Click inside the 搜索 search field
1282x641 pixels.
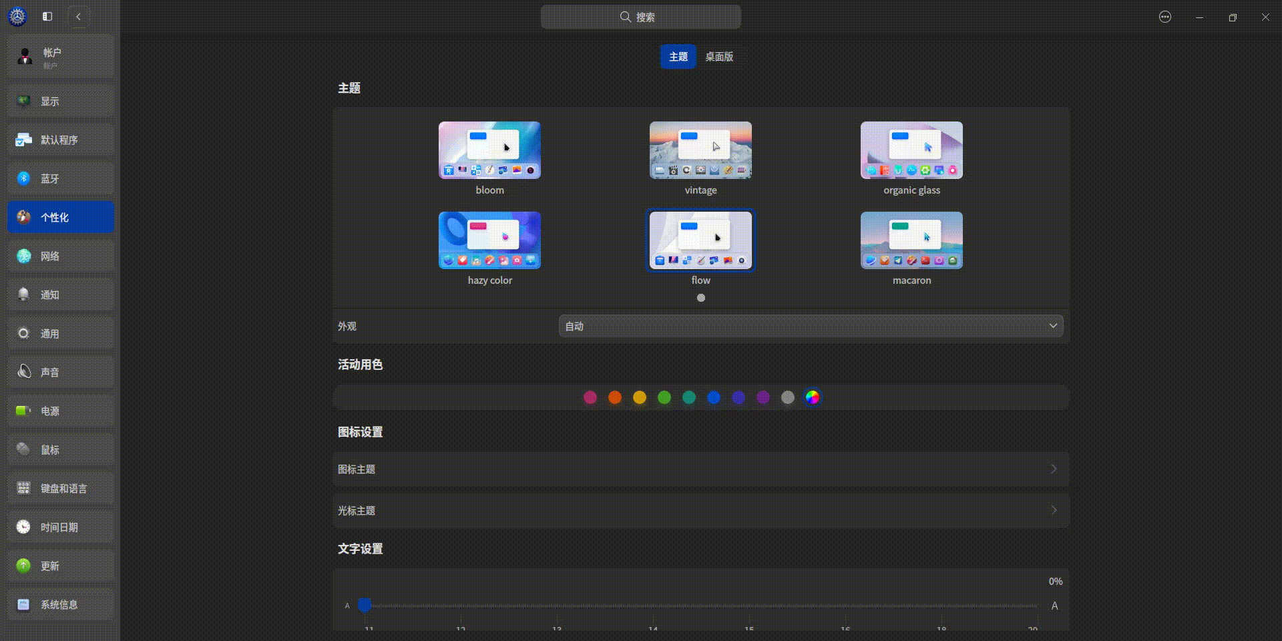click(641, 17)
